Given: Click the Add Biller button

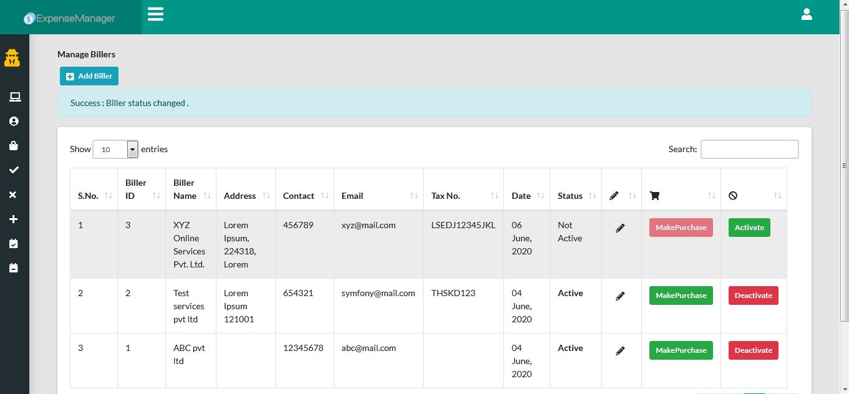Looking at the screenshot, I should (89, 75).
